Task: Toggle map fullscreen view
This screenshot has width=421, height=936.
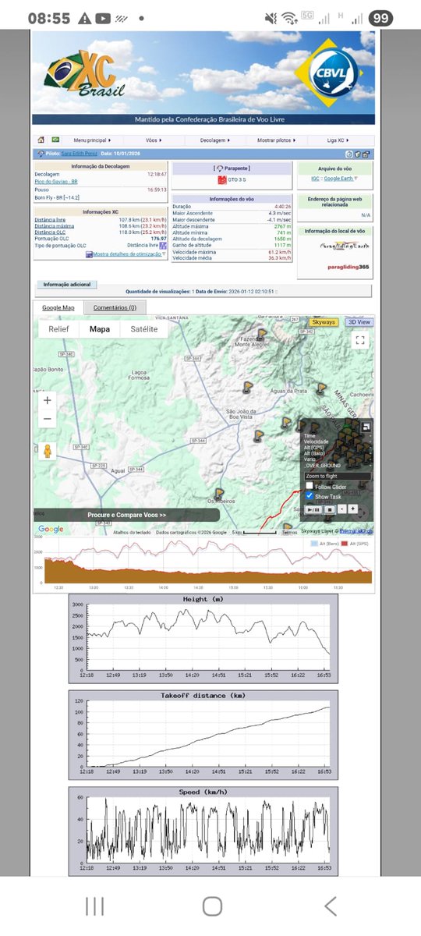Action: 359,340
